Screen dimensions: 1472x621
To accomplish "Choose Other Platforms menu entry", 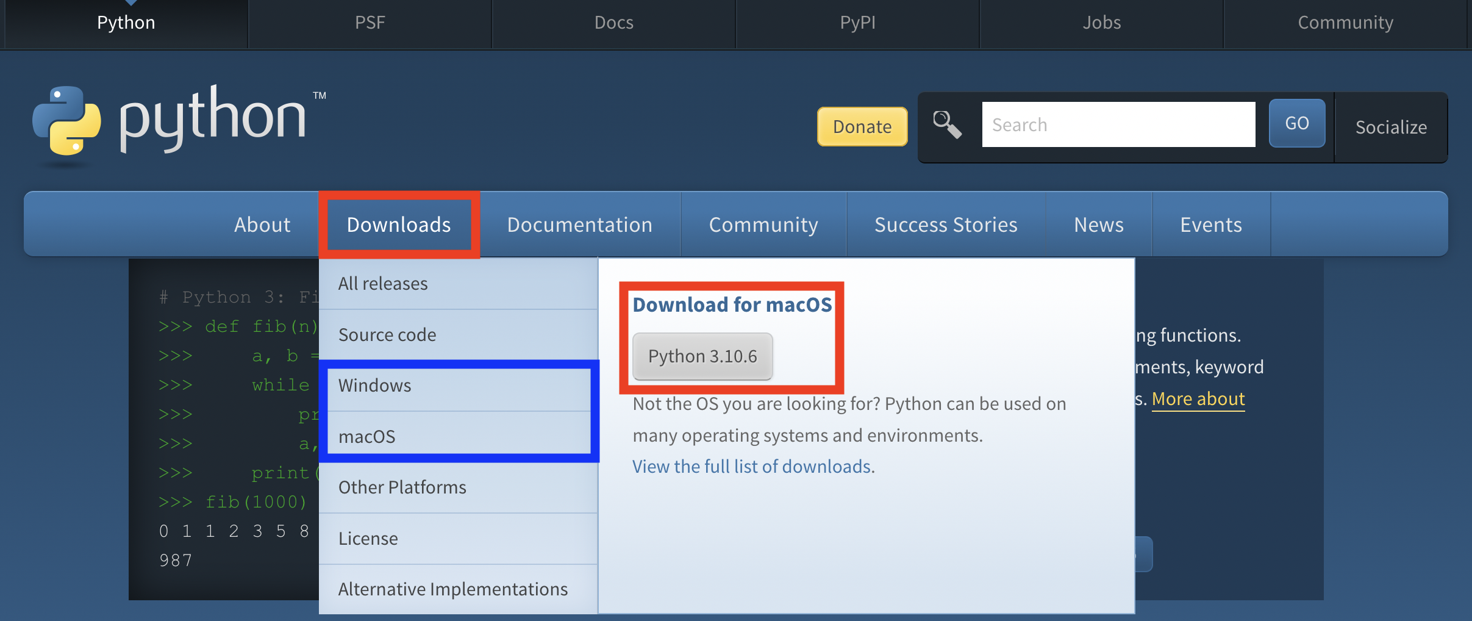I will [x=458, y=487].
